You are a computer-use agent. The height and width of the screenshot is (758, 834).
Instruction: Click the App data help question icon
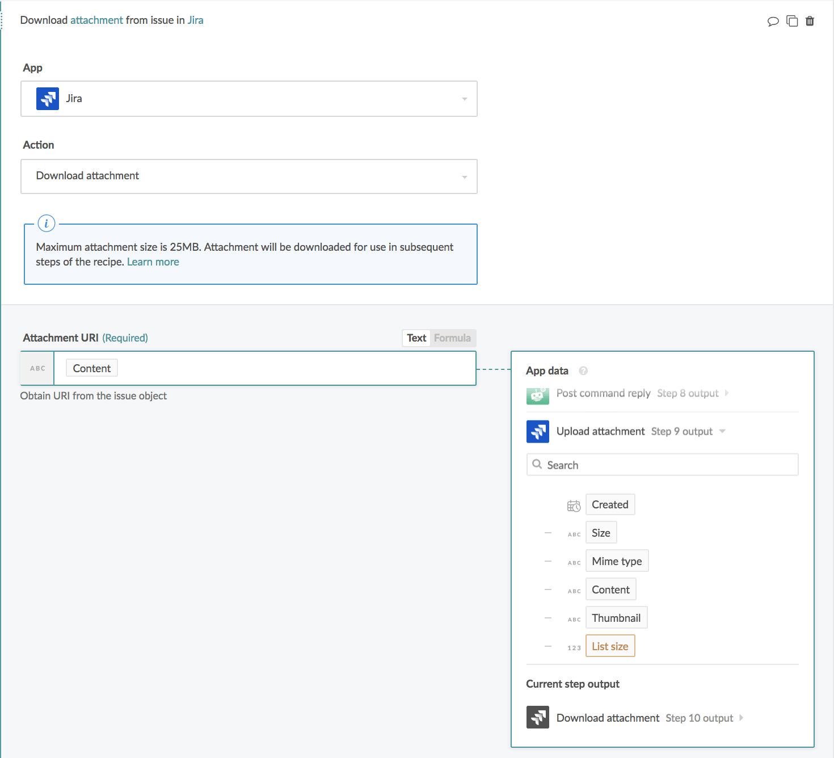point(583,371)
